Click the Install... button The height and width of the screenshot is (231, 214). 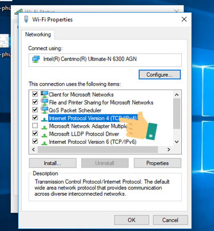tap(52, 163)
